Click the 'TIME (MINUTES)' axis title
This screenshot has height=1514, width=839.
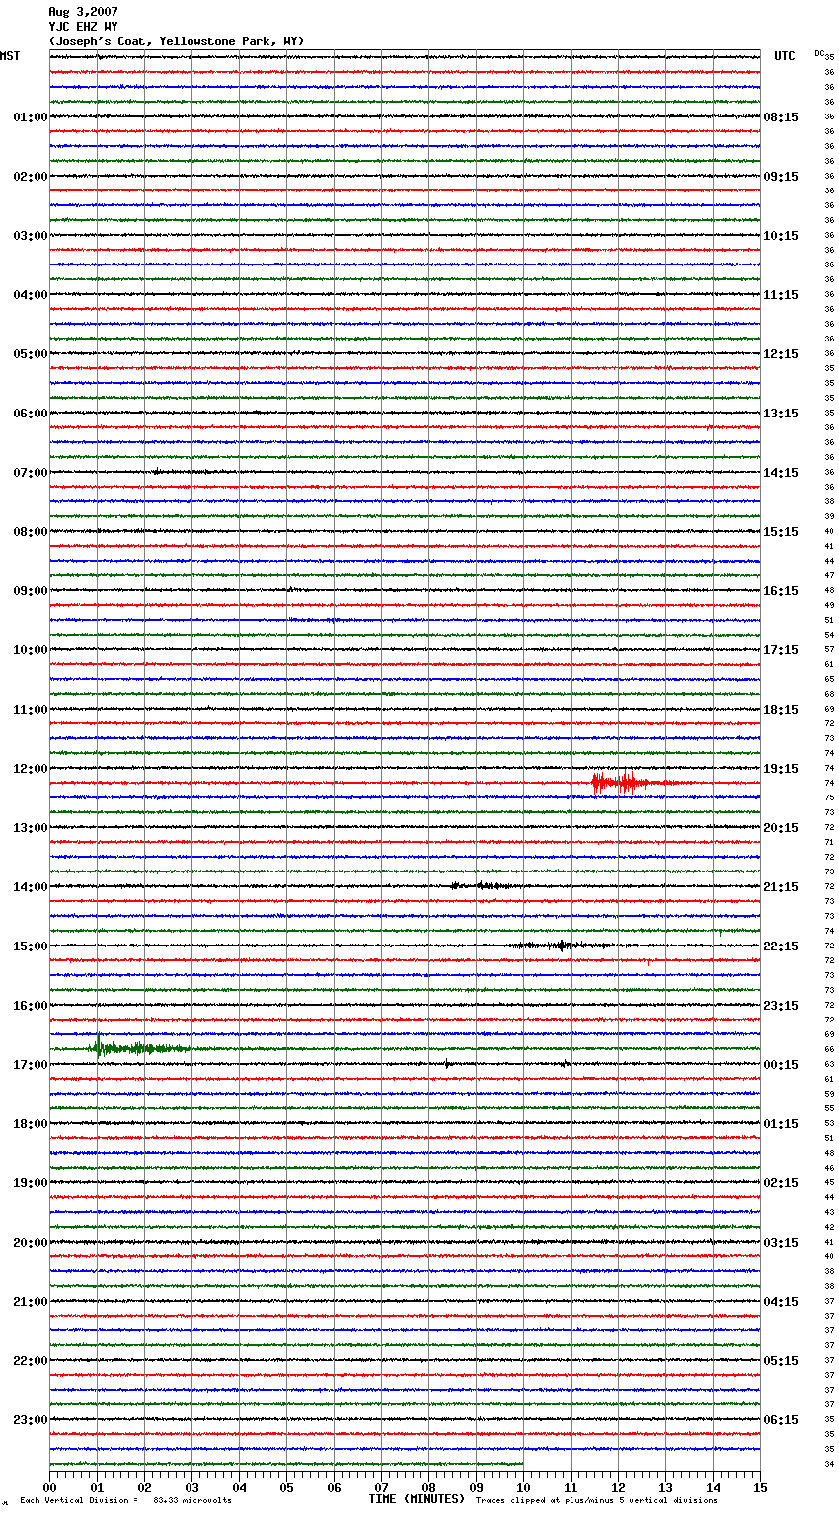(417, 1499)
